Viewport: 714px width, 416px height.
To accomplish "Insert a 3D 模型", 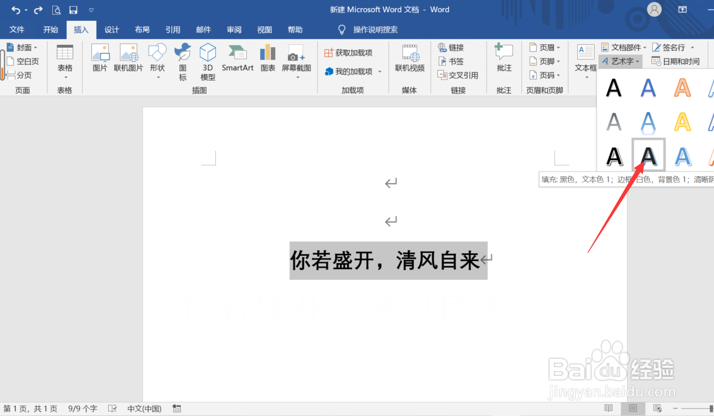I will point(208,62).
